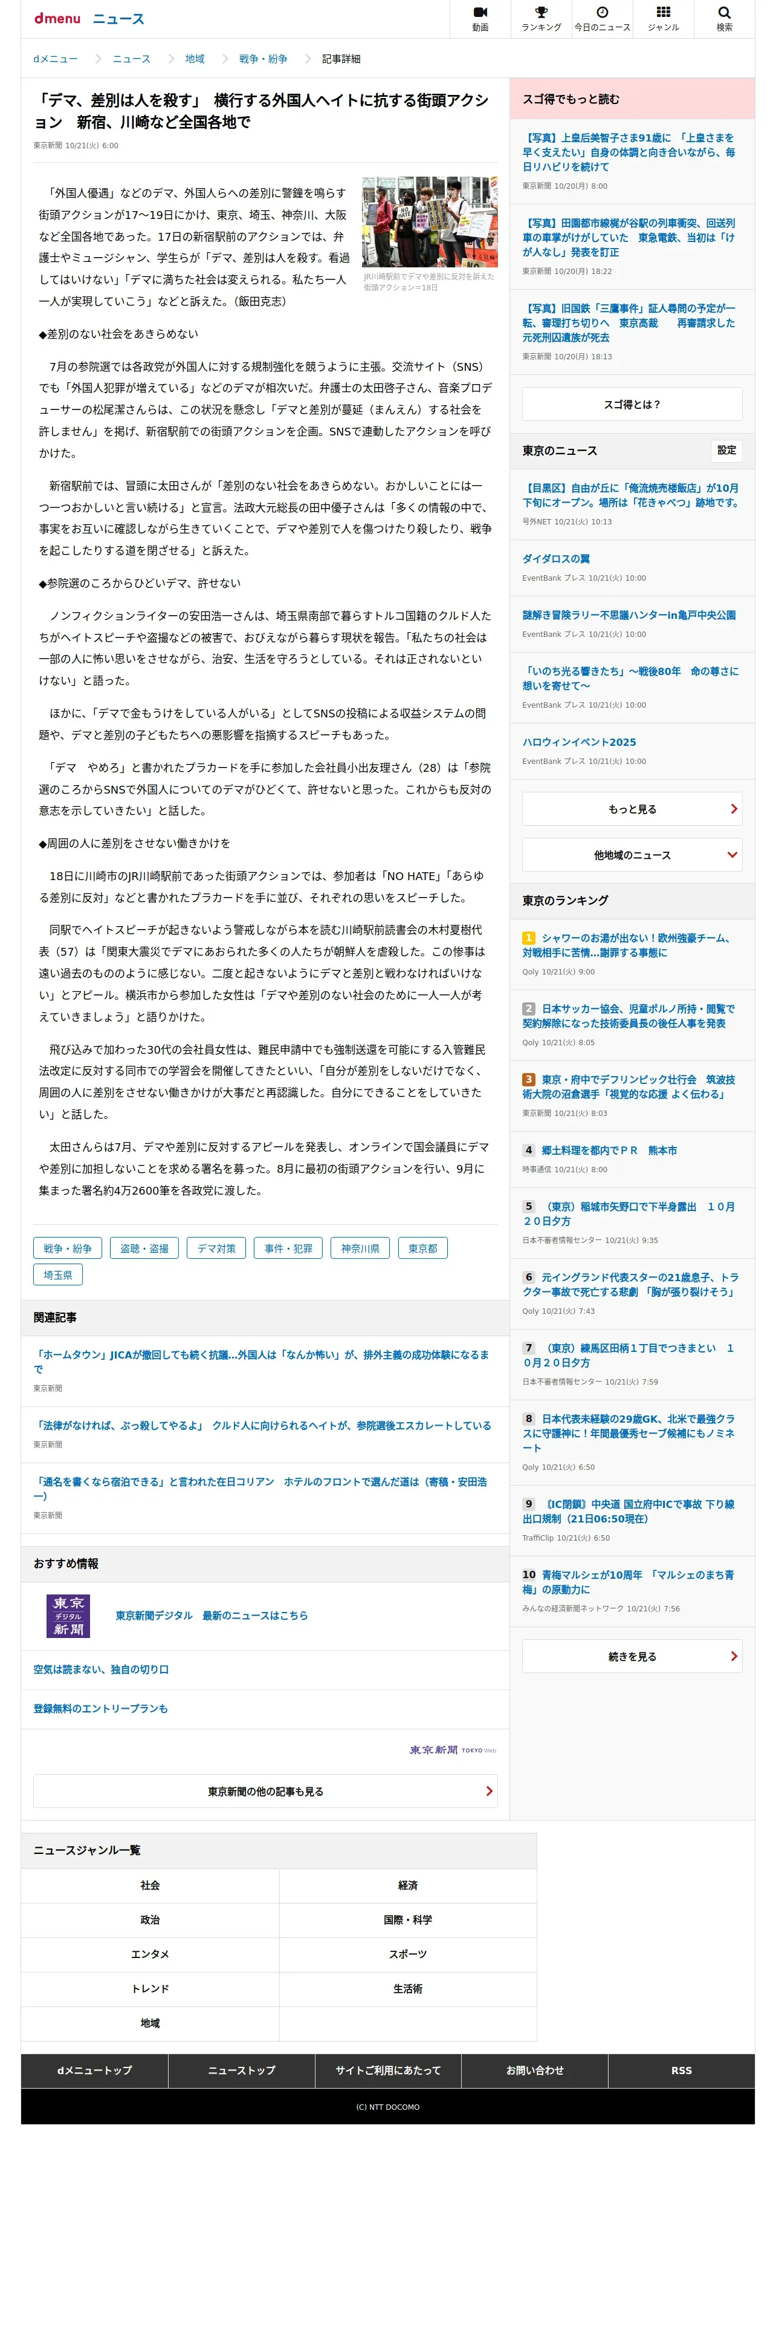Click 東京新聞の他の記事も見る button

pyautogui.click(x=265, y=1791)
